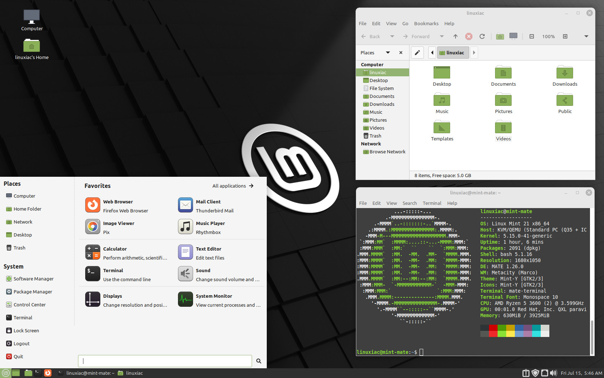Open view mode dropdown in file manager toolbar
The image size is (604, 378).
click(x=586, y=36)
